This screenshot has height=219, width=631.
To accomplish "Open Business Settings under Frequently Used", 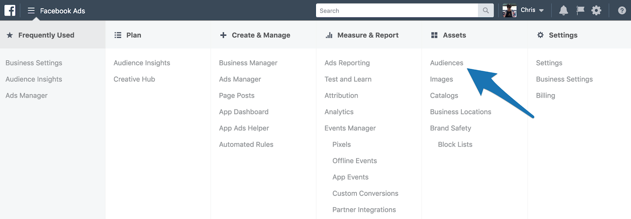I will (34, 63).
